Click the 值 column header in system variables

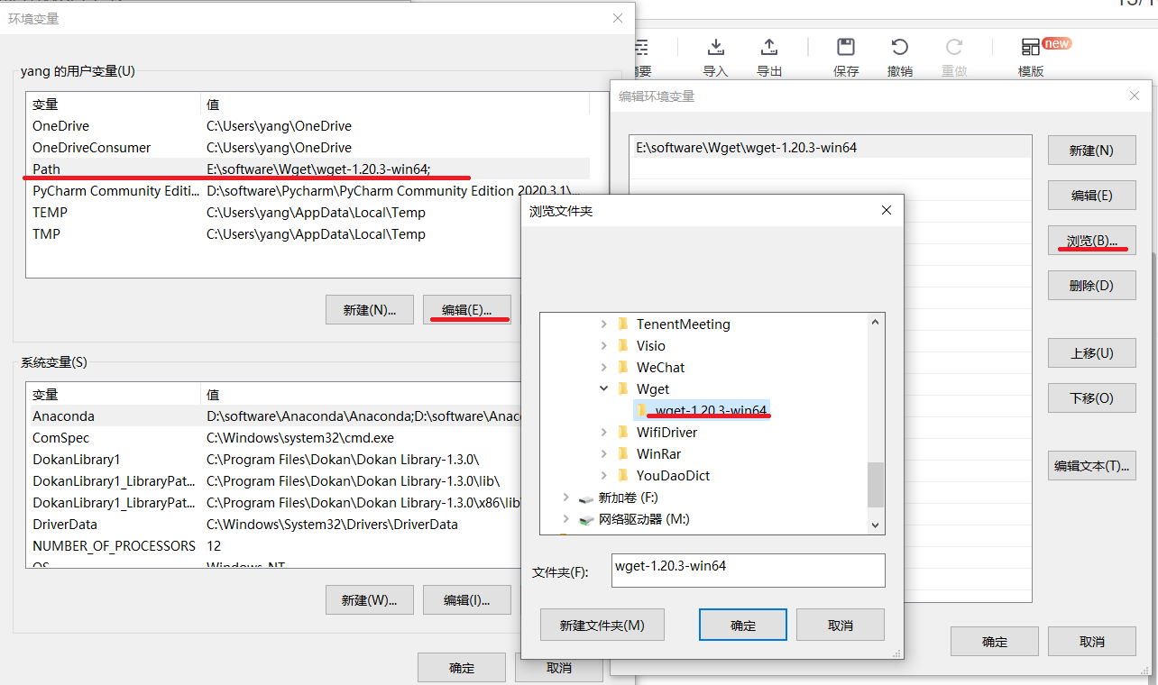[x=362, y=394]
